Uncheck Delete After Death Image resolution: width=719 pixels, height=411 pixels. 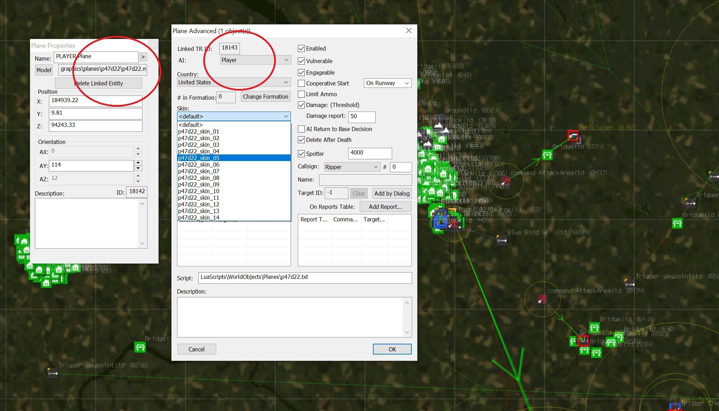pos(301,140)
